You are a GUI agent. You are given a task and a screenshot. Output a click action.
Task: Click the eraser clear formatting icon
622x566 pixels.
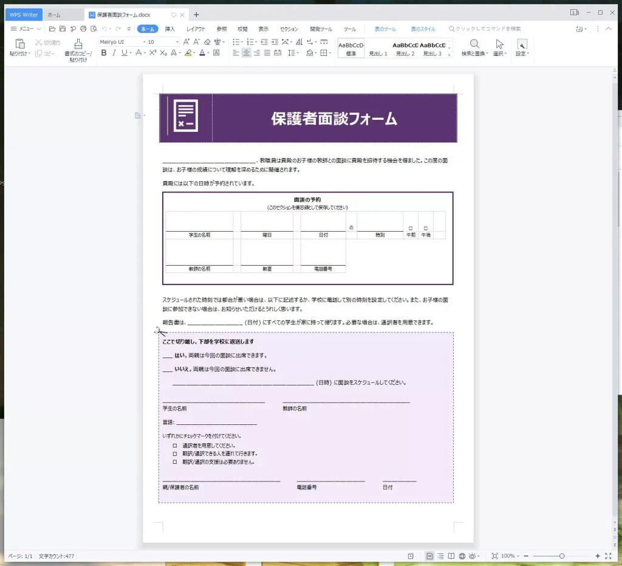click(x=207, y=42)
